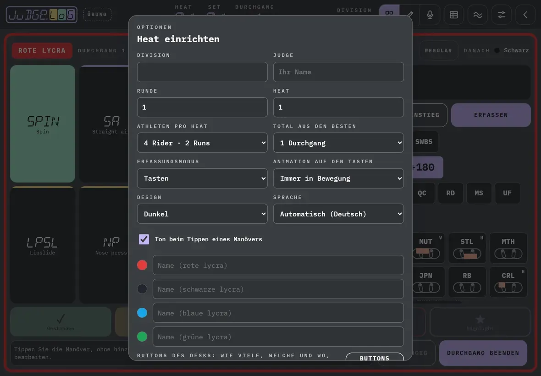Image resolution: width=541 pixels, height=376 pixels.
Task: Toggle the QC modifier
Action: 422,193
